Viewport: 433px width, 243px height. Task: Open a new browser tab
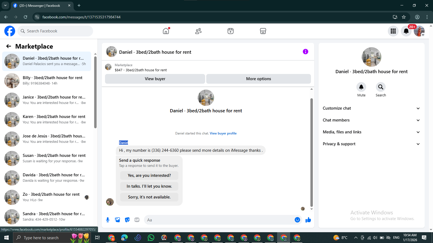coord(79,5)
